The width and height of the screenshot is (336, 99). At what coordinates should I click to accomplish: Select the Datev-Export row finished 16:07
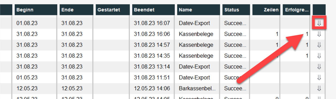click(x=168, y=23)
